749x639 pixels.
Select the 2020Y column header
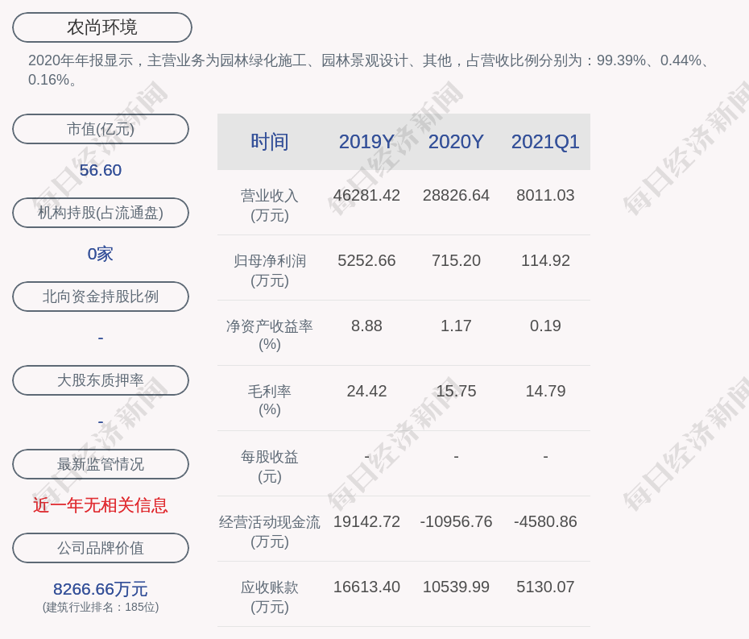click(x=456, y=142)
